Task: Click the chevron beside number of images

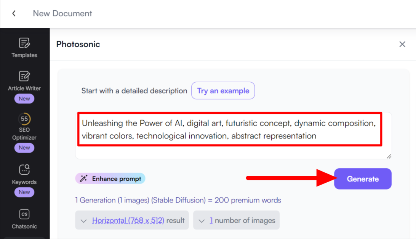Action: click(x=202, y=221)
